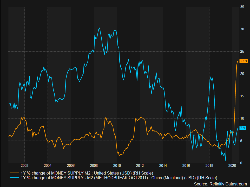Click the 2008 x-axis label
This screenshot has width=250, height=187.
pos(94,165)
